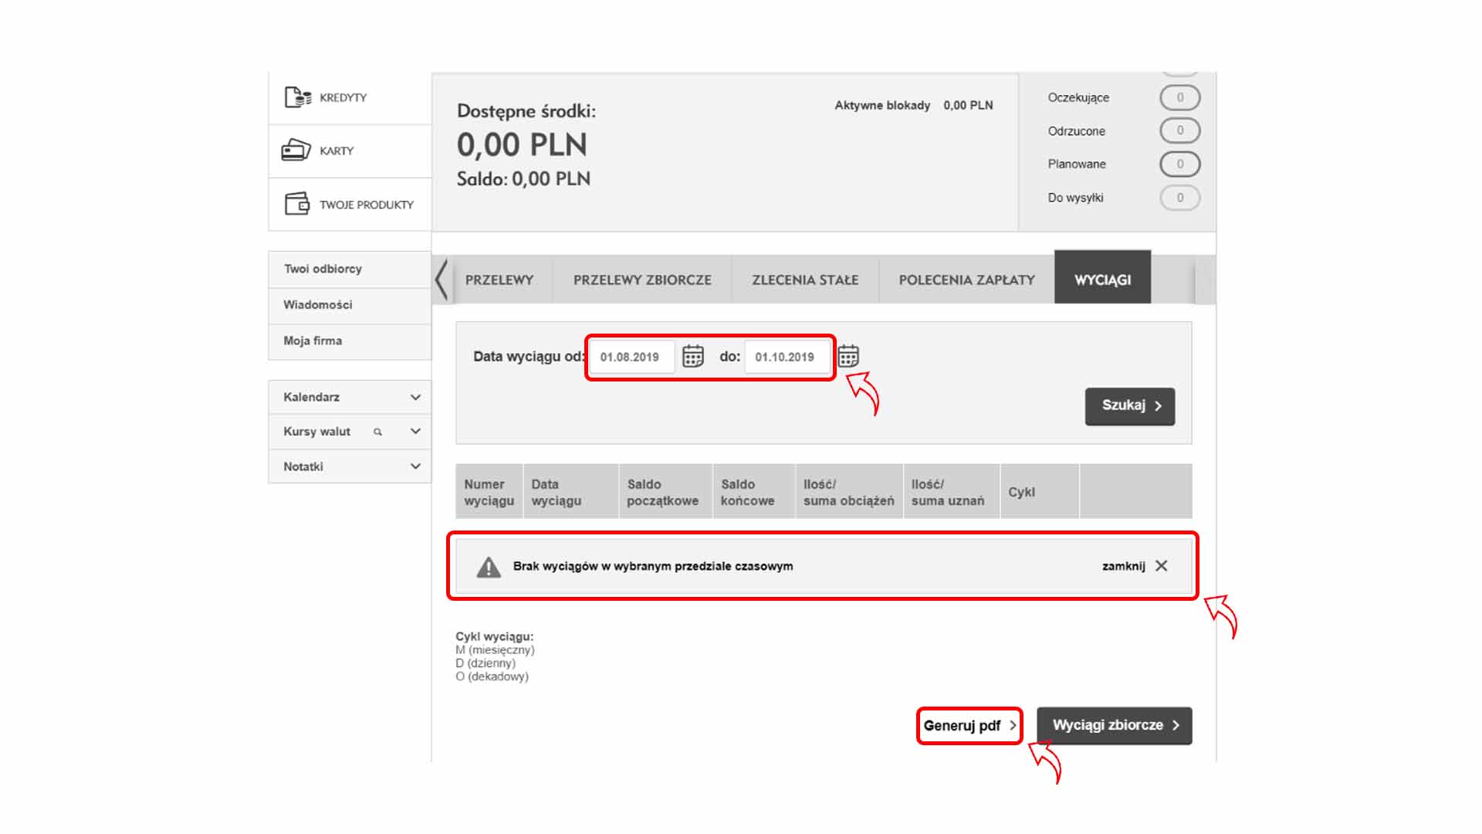Open the start date calendar picker
The width and height of the screenshot is (1482, 834).
693,356
